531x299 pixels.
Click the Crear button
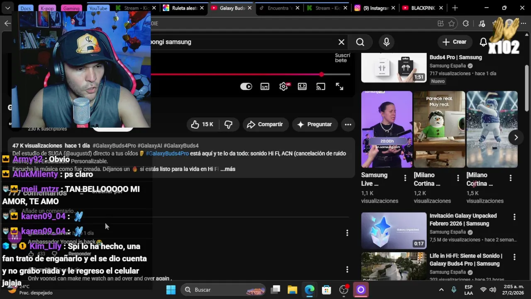point(455,42)
